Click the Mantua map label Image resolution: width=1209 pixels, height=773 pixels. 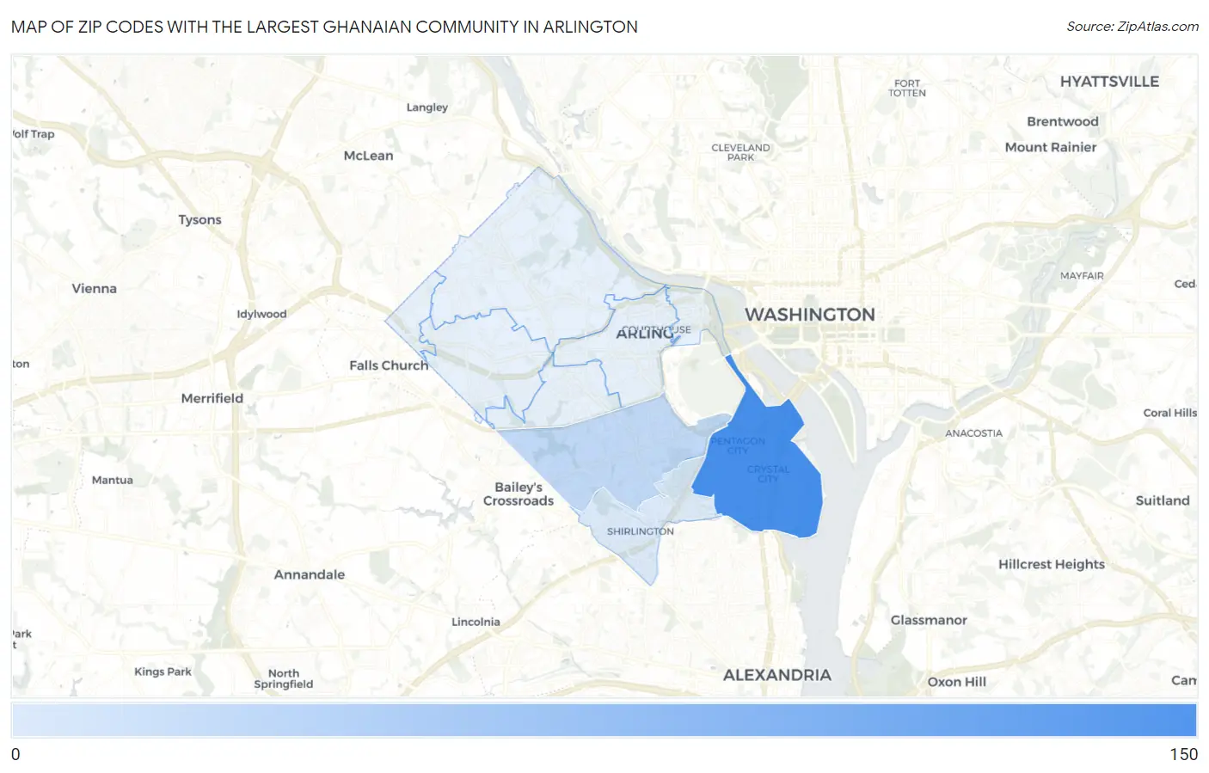coord(113,480)
